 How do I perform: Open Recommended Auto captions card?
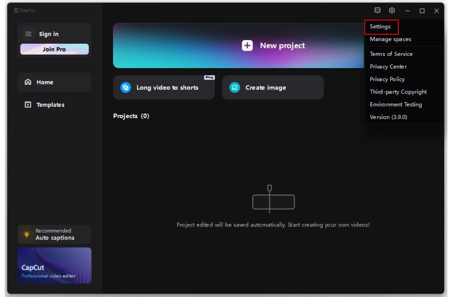coord(54,234)
